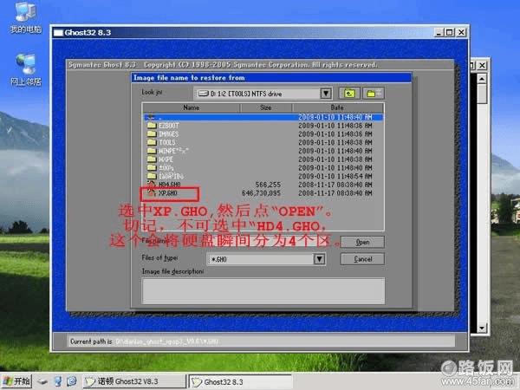Select size value 646,730,095

(262, 193)
